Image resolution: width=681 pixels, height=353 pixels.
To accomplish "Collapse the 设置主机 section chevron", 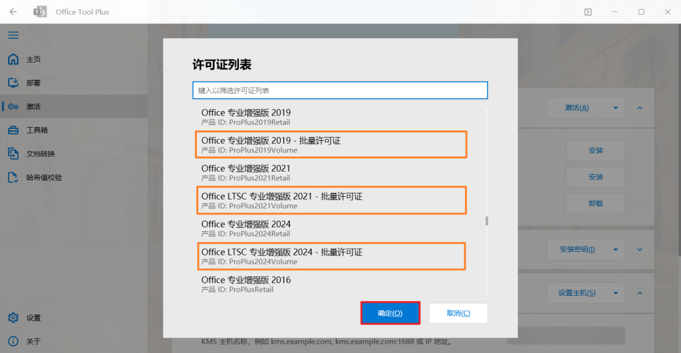I will (640, 293).
